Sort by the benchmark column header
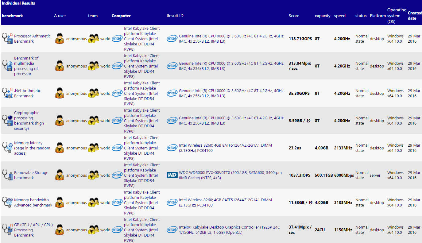The width and height of the screenshot is (422, 243). point(12,16)
